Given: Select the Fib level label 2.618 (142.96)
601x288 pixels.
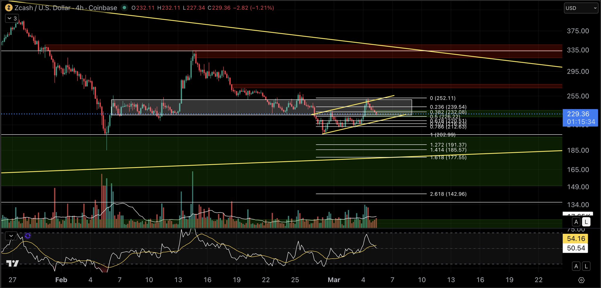Looking at the screenshot, I should 448,194.
